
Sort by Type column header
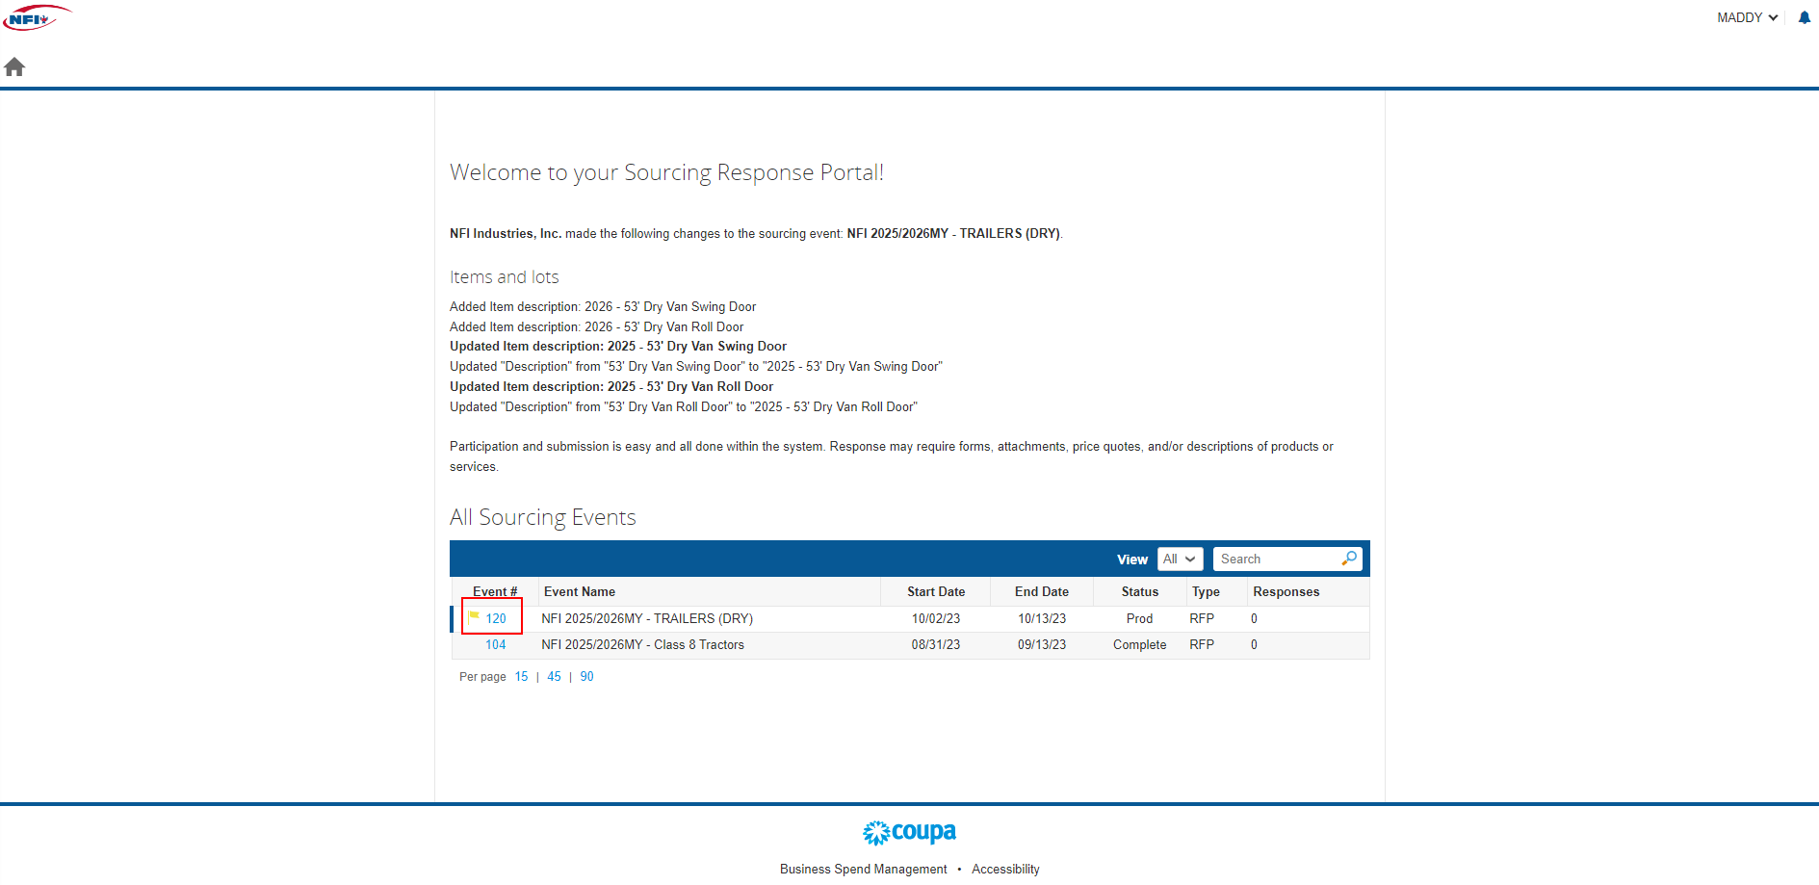pos(1206,591)
